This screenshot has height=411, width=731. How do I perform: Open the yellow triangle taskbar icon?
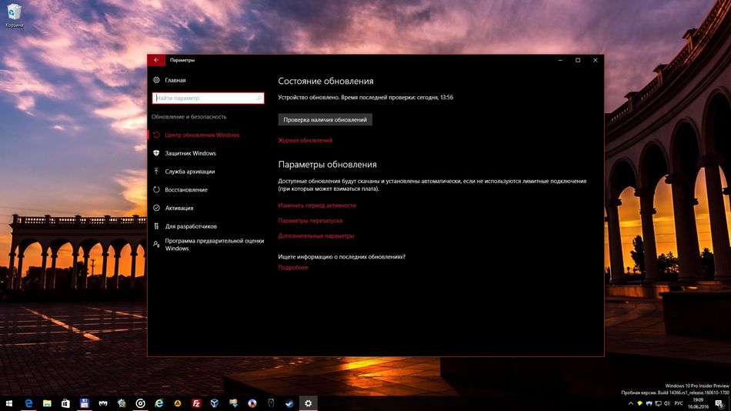[x=178, y=403]
